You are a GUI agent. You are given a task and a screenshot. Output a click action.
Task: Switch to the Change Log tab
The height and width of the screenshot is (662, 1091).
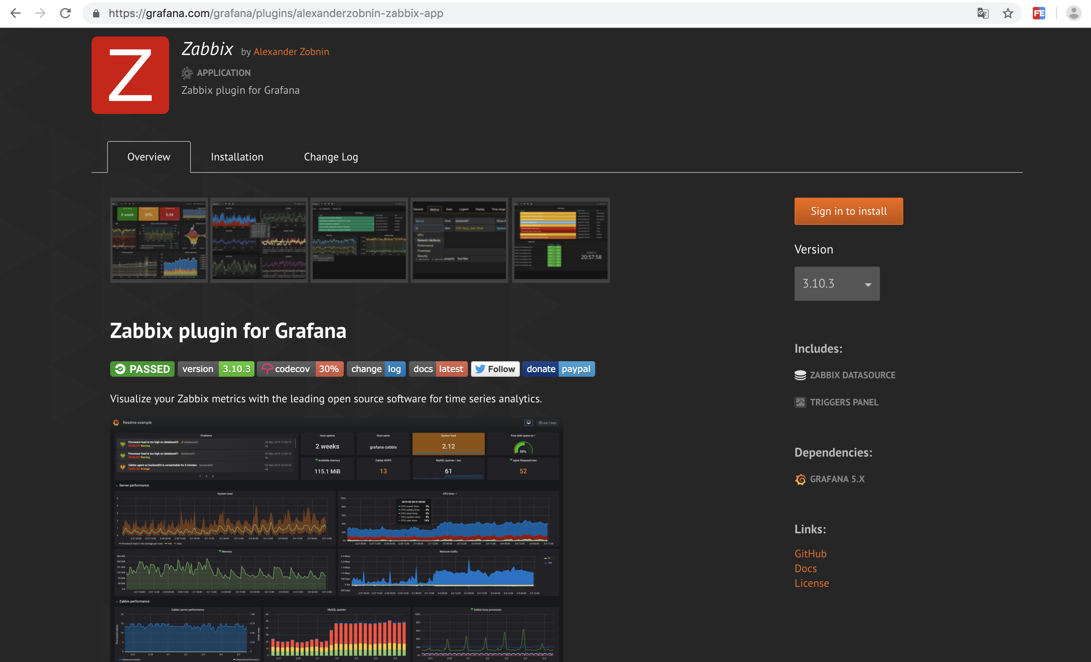(x=331, y=157)
